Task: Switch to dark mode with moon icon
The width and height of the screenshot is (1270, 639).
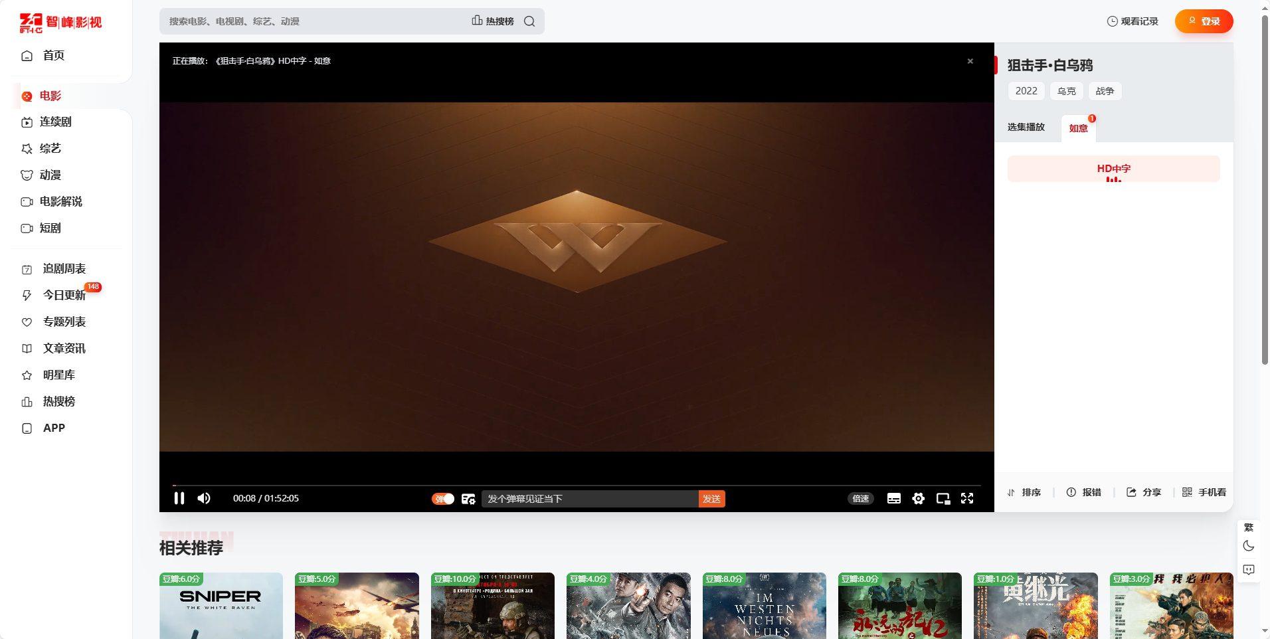Action: click(x=1249, y=546)
